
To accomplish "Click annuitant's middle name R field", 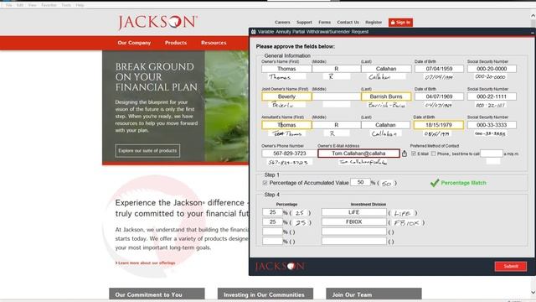I will (x=336, y=125).
